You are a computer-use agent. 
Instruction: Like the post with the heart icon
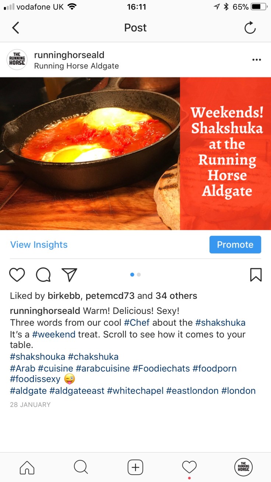coord(17,275)
